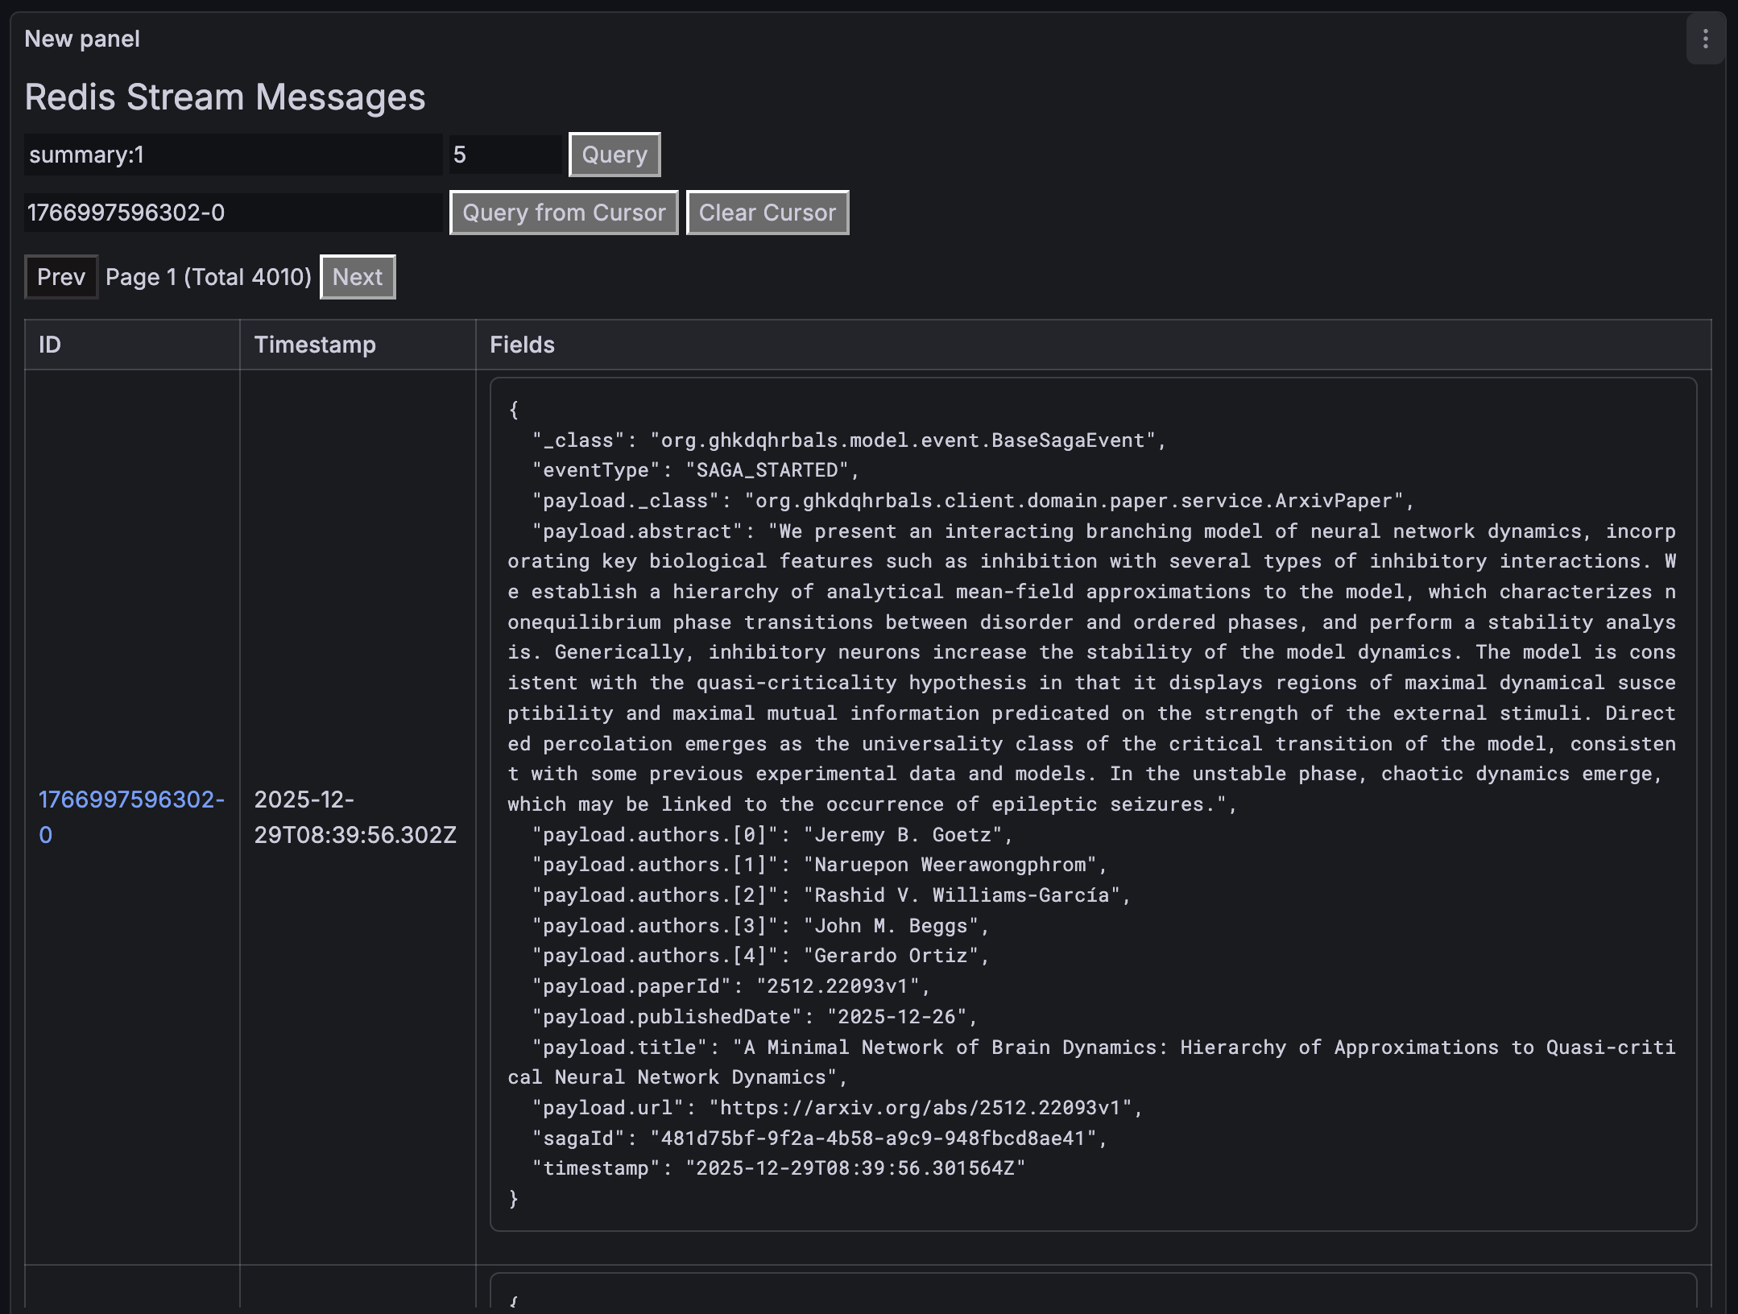The image size is (1738, 1314).
Task: Click the ID column header
Action: click(50, 345)
